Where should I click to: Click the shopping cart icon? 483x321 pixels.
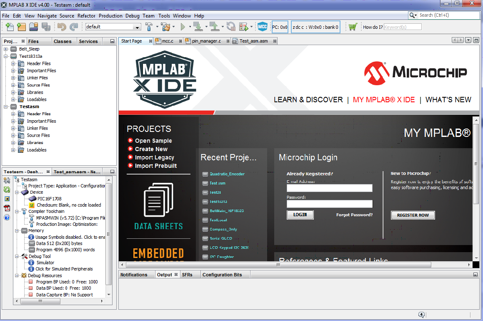353,27
